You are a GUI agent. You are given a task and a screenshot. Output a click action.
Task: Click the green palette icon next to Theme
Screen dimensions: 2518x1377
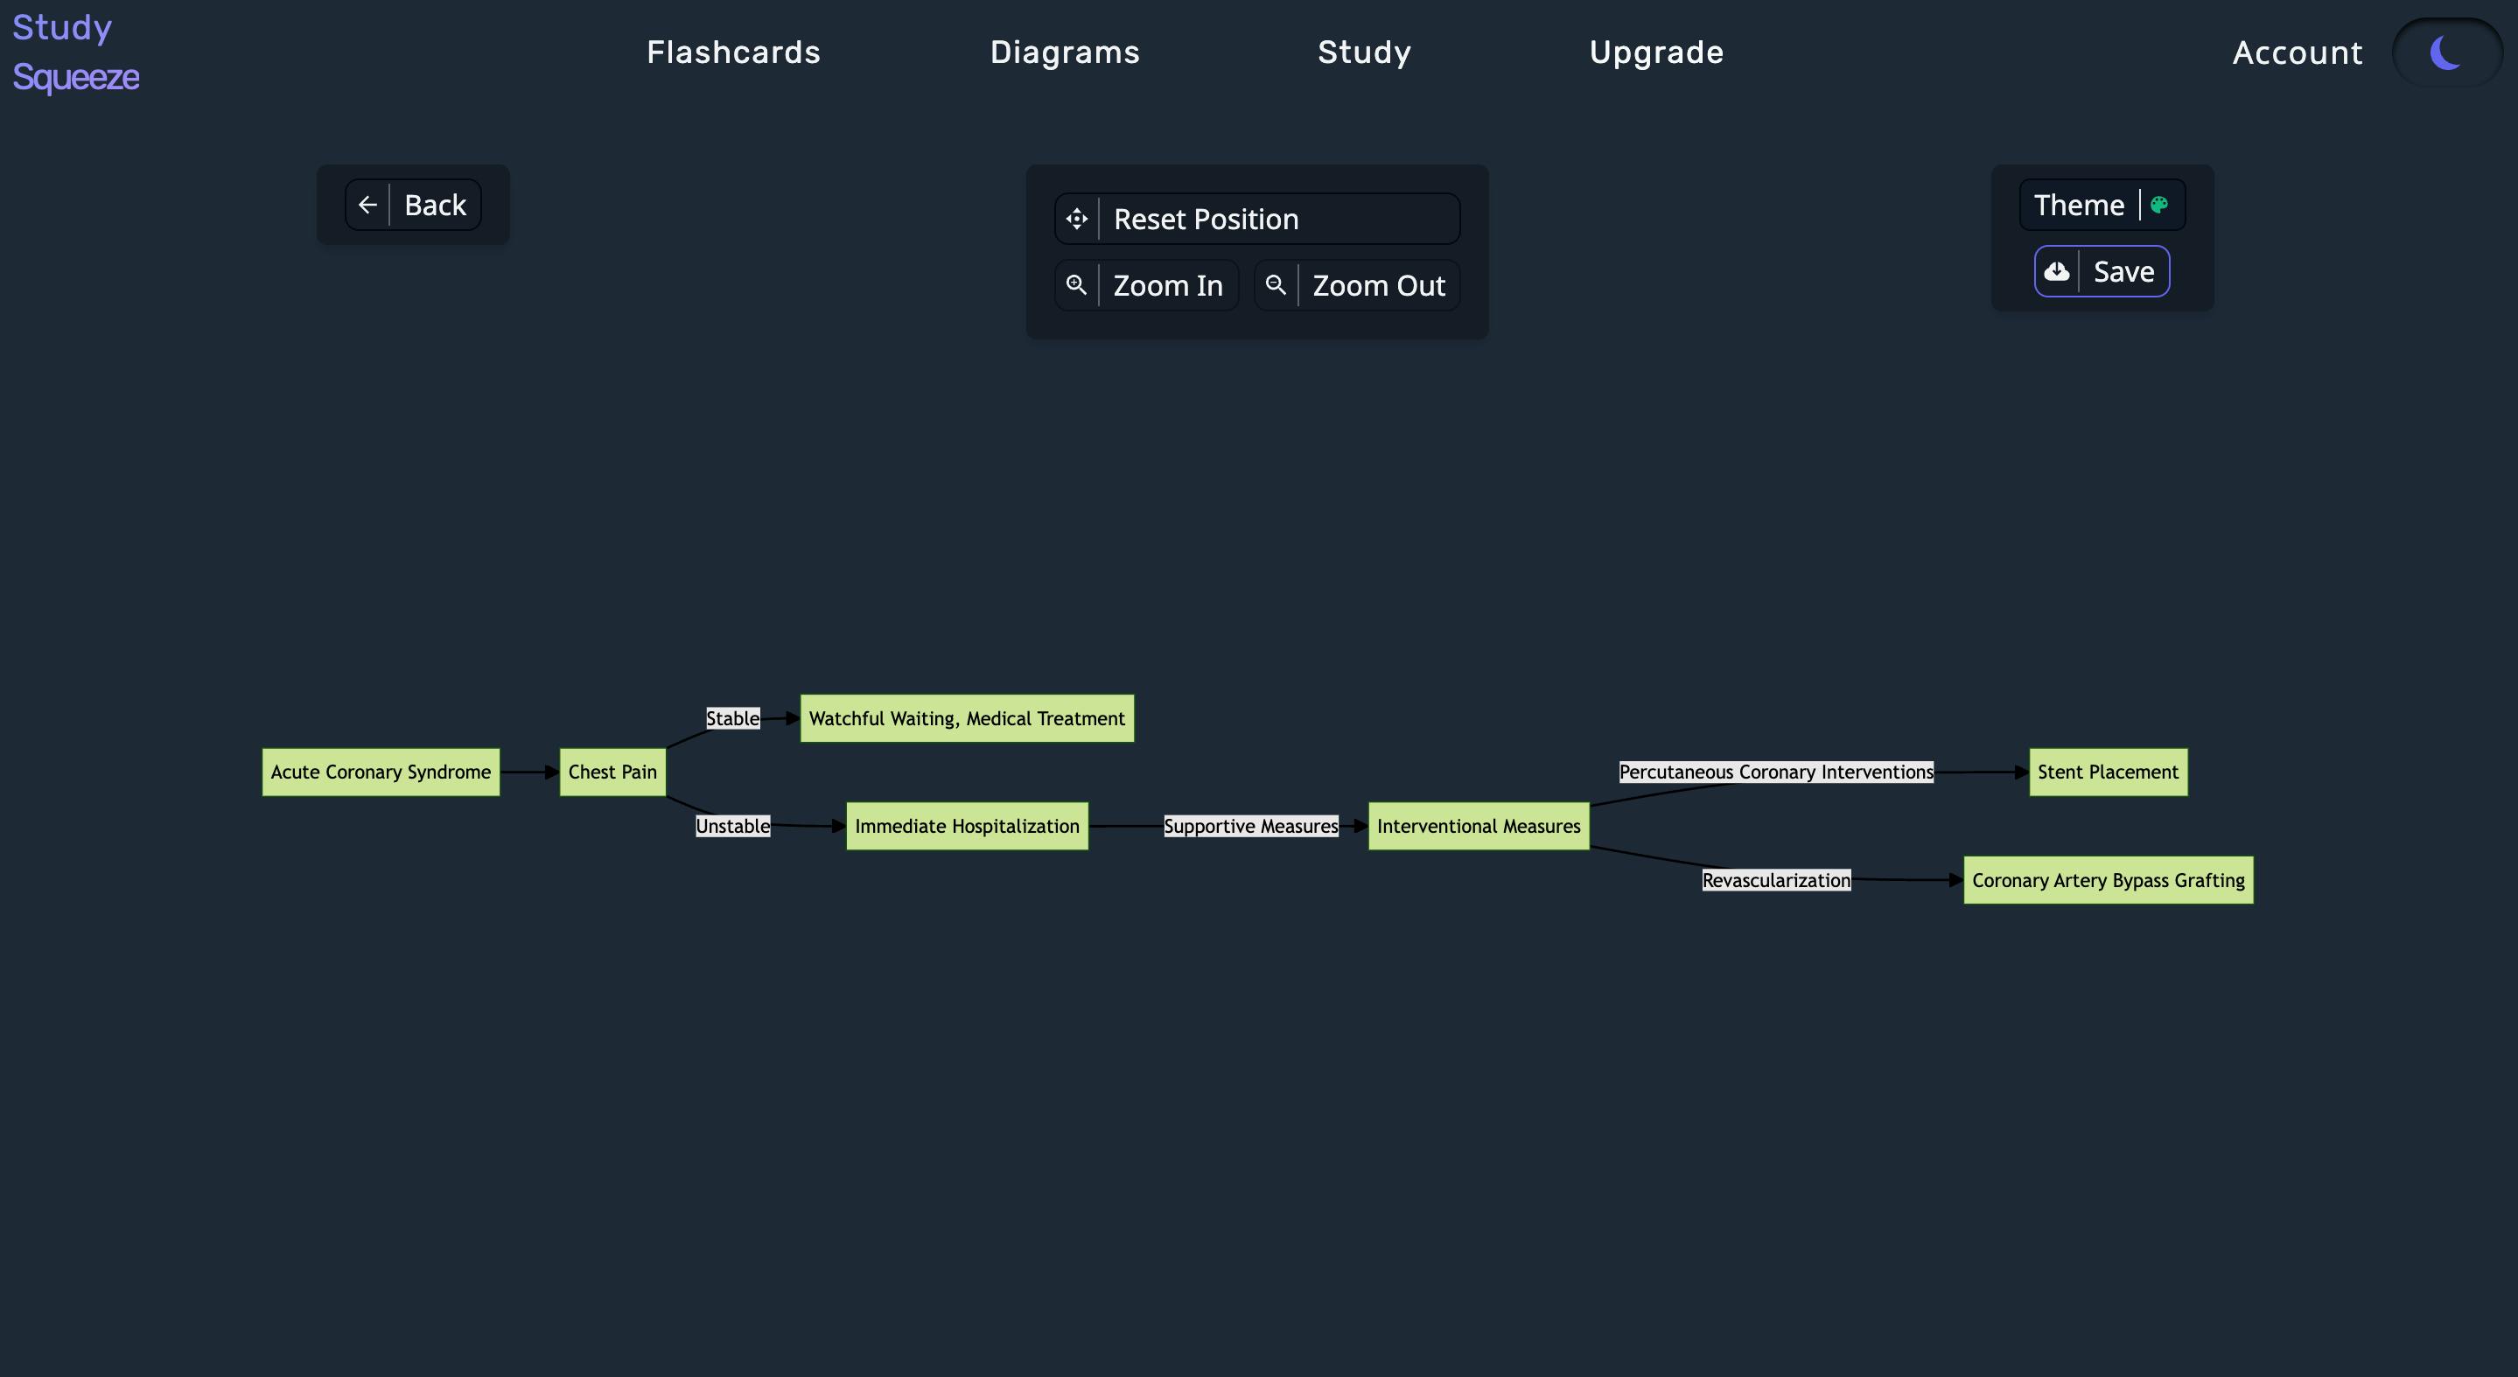tap(2160, 206)
